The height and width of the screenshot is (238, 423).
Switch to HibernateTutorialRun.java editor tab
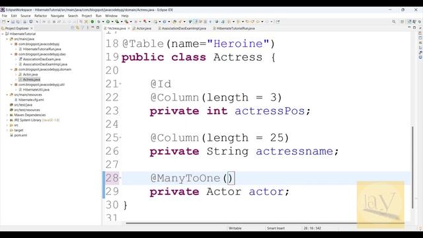click(x=233, y=28)
